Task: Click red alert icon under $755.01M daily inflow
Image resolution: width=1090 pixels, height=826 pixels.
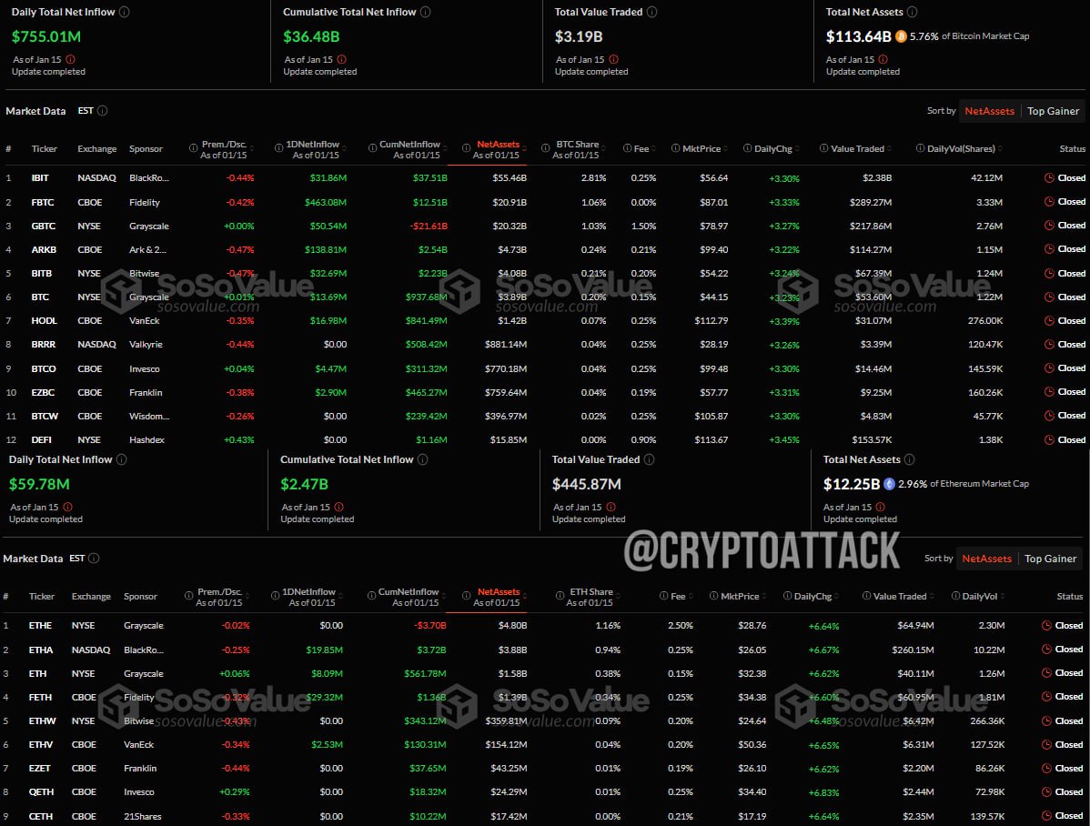Action: click(70, 60)
